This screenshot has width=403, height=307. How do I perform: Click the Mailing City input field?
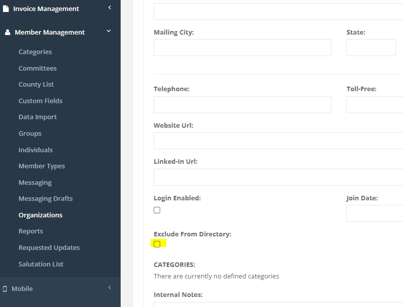point(242,48)
